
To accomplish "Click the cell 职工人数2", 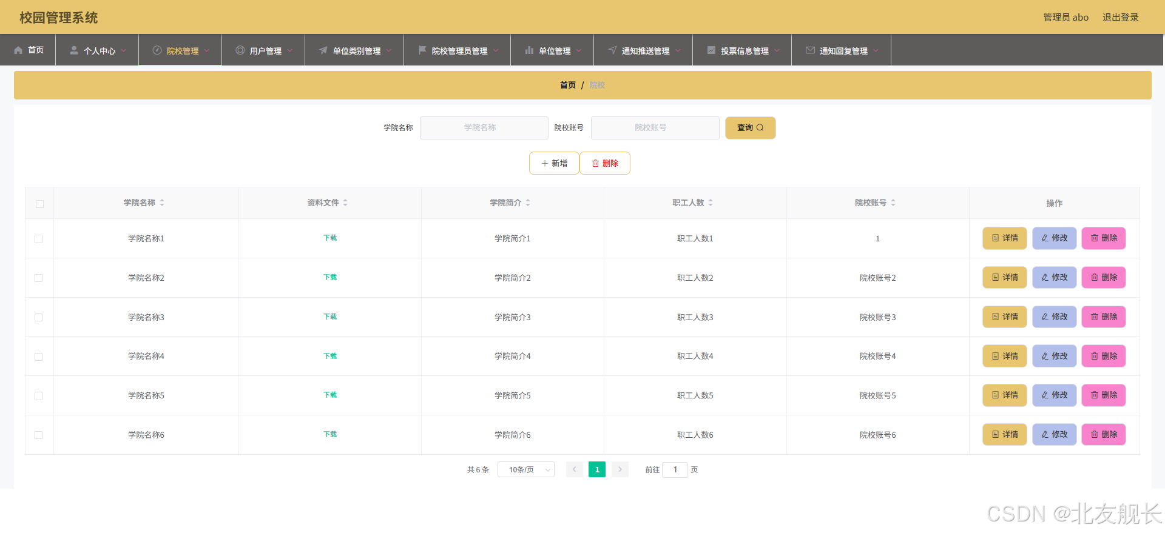I will 695,278.
